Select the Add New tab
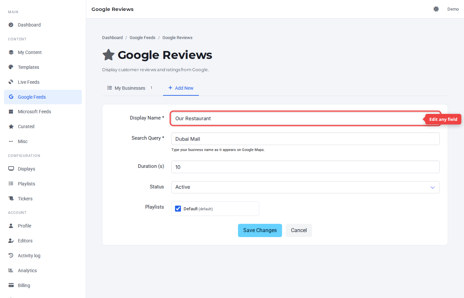 (181, 88)
